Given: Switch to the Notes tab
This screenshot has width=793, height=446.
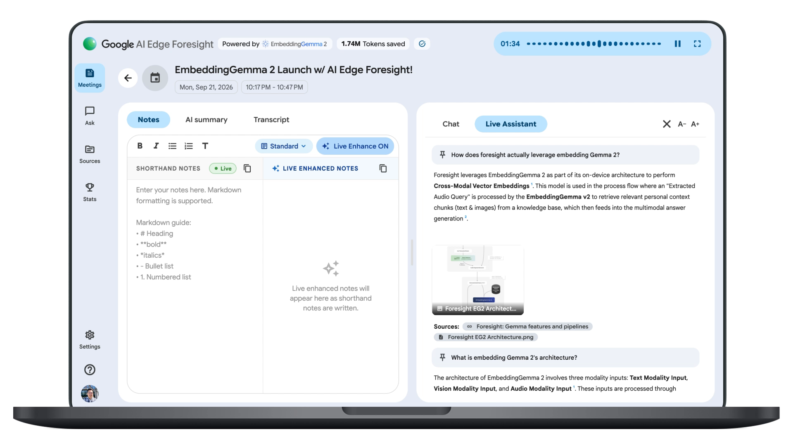Looking at the screenshot, I should [148, 120].
